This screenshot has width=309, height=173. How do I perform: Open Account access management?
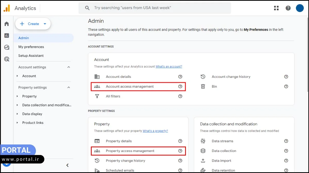[130, 87]
